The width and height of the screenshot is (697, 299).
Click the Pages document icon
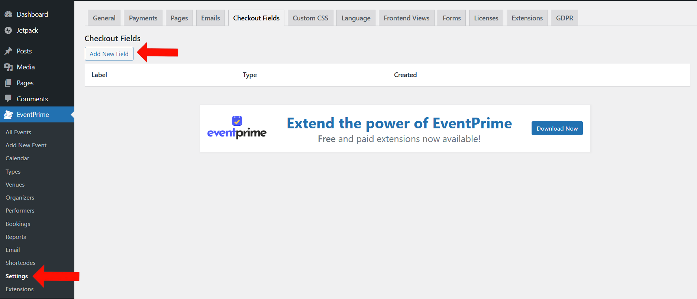coord(8,83)
